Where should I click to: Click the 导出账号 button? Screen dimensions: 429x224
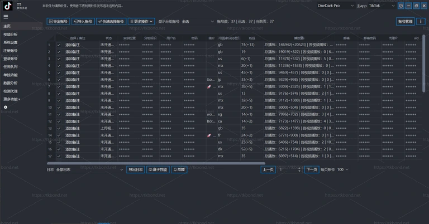tap(58, 22)
